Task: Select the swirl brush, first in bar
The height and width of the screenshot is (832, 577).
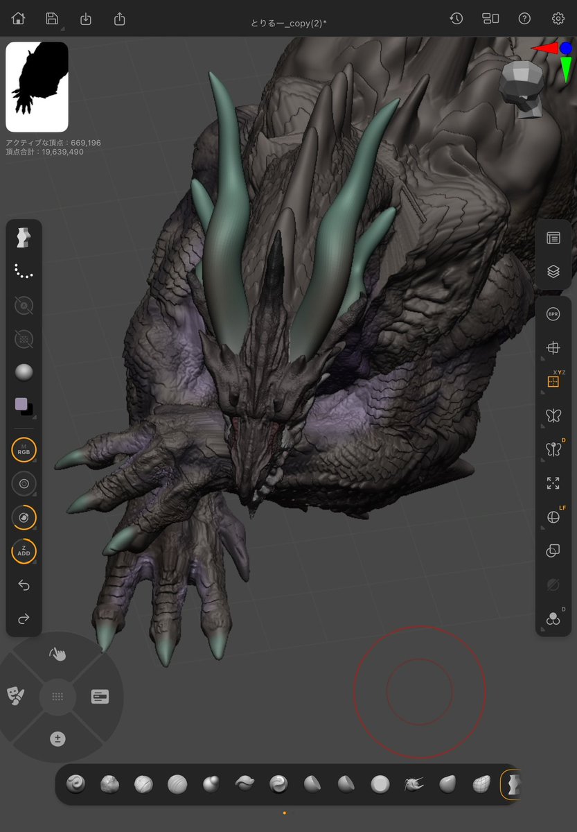Action: click(76, 784)
